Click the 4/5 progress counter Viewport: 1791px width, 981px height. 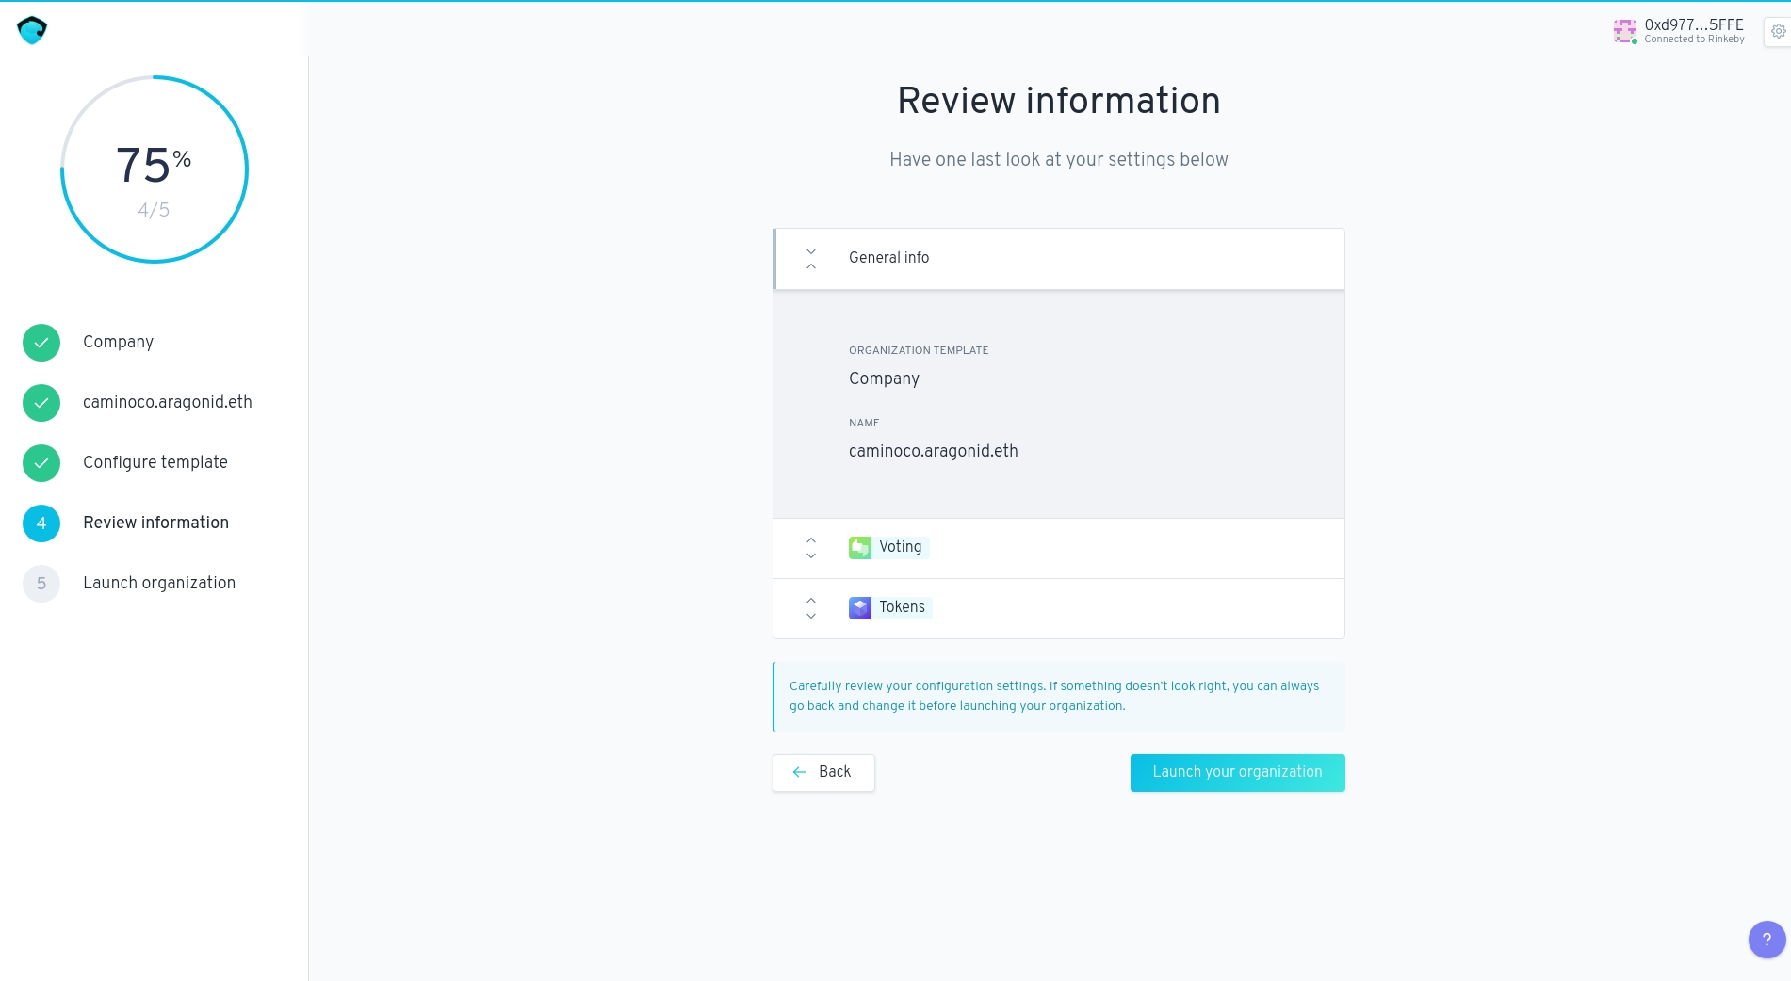tap(154, 210)
